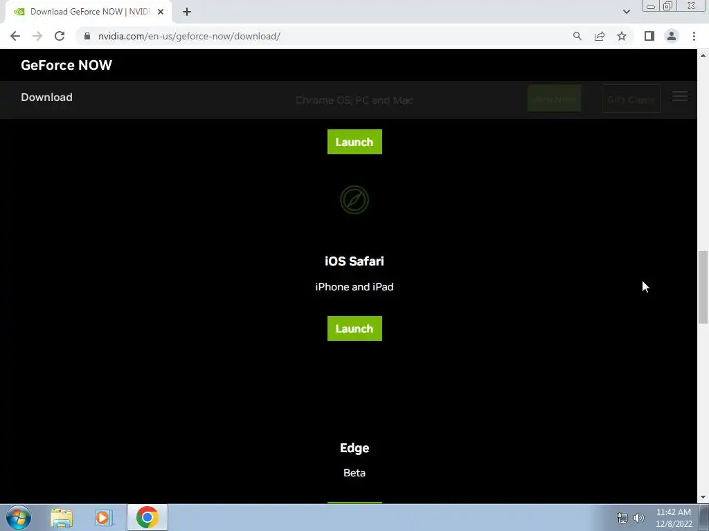This screenshot has width=709, height=531.
Task: Click the Chrome taskbar icon
Action: tap(147, 517)
